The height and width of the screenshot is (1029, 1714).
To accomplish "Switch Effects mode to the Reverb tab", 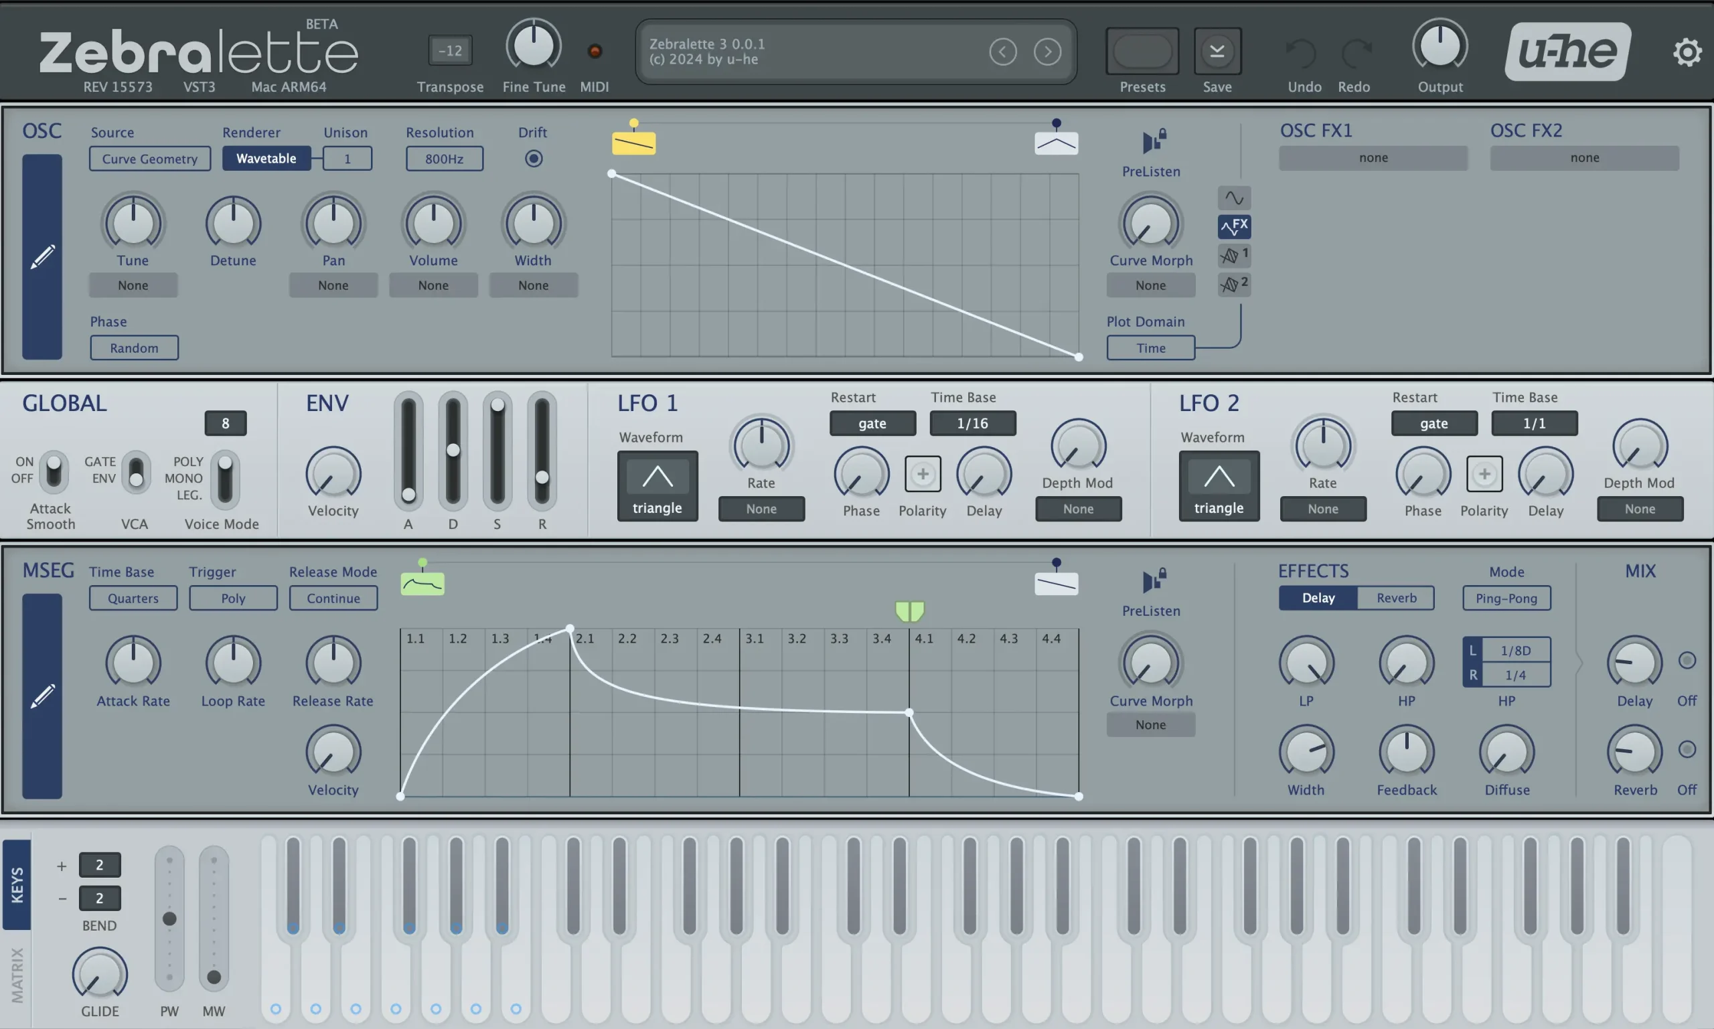I will 1397,598.
